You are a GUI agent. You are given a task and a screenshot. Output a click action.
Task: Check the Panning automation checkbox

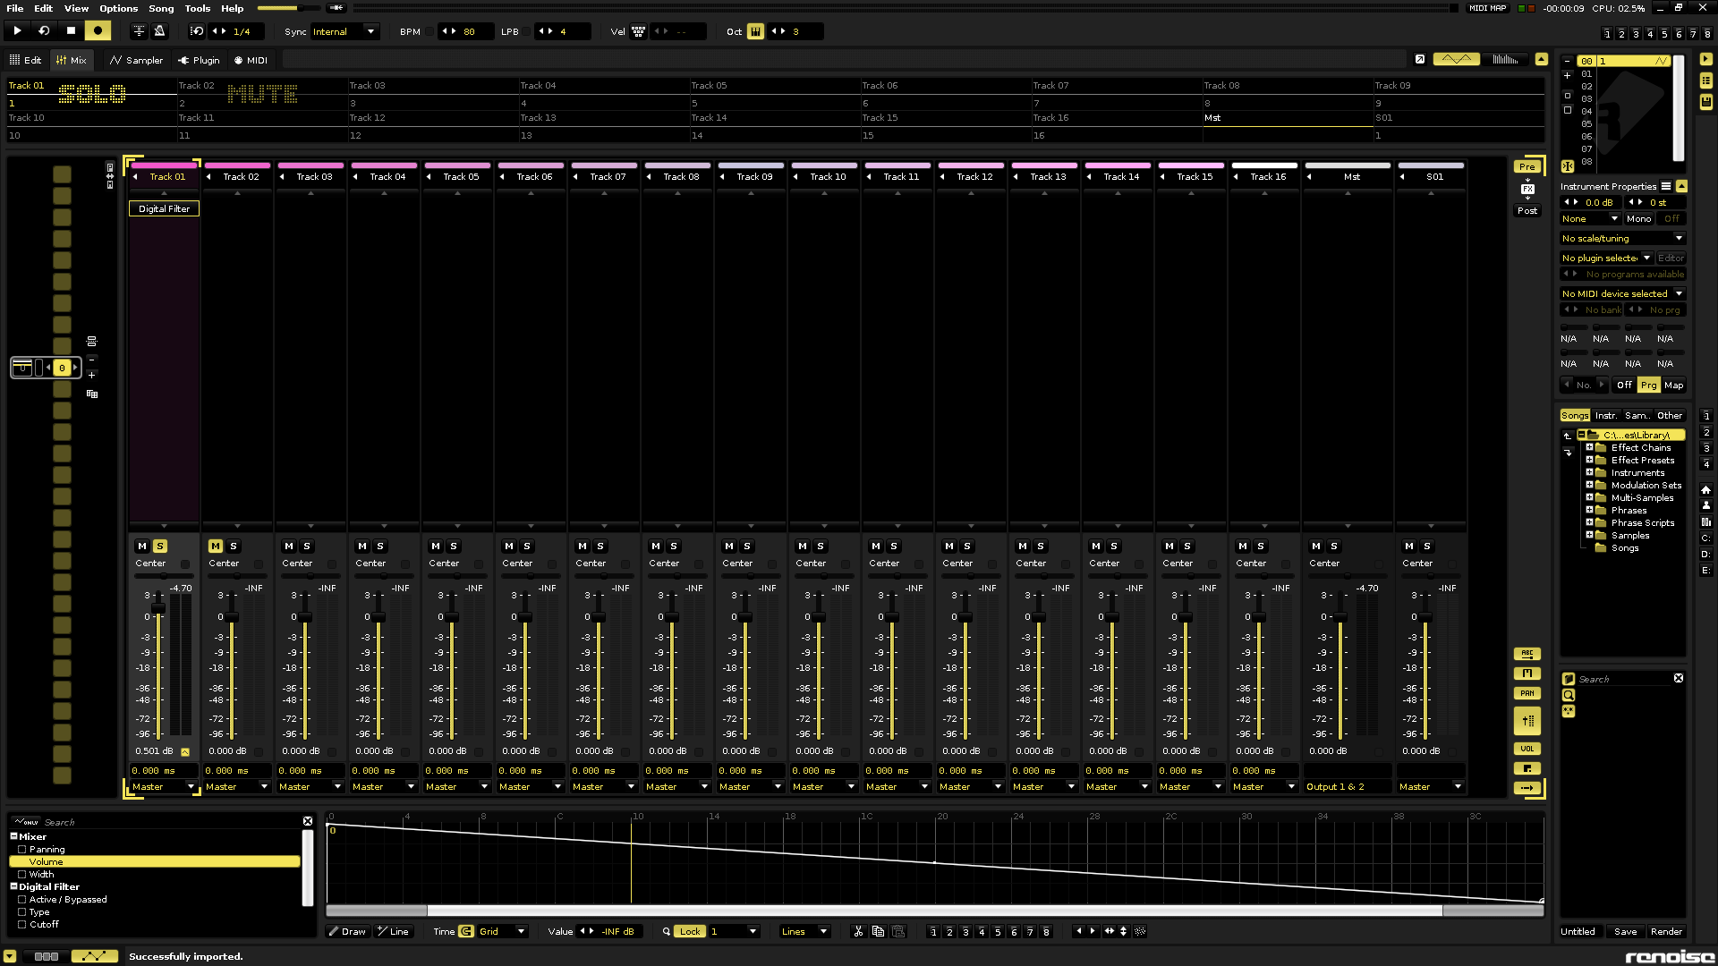click(22, 850)
